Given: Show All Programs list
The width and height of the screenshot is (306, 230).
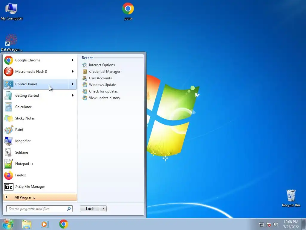Looking at the screenshot, I should click(x=40, y=197).
